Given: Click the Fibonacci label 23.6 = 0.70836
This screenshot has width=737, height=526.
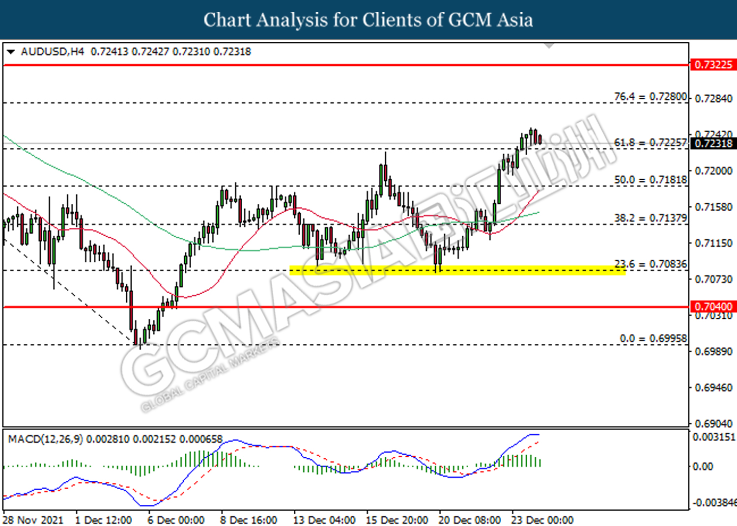Looking at the screenshot, I should 651,264.
